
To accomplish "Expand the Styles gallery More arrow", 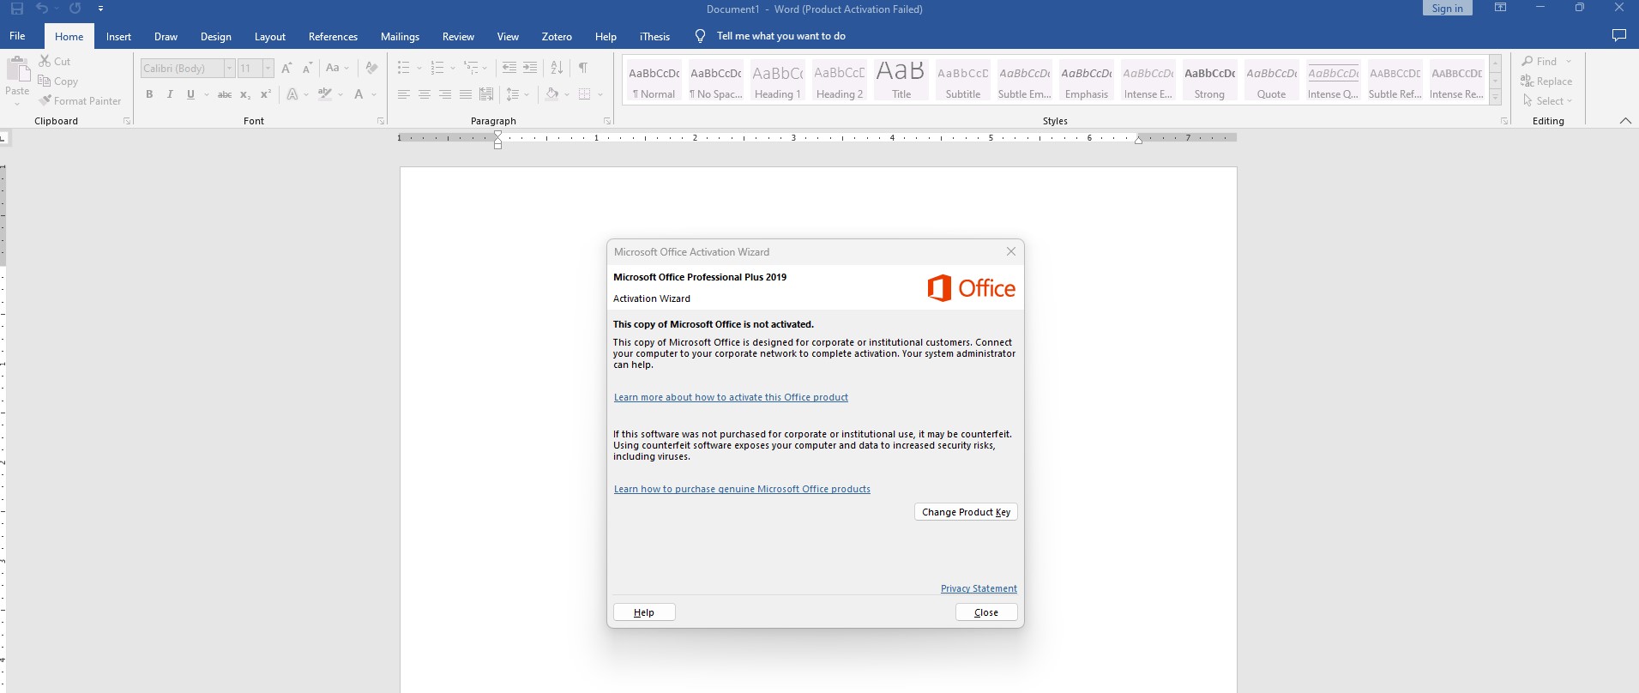I will [1495, 99].
